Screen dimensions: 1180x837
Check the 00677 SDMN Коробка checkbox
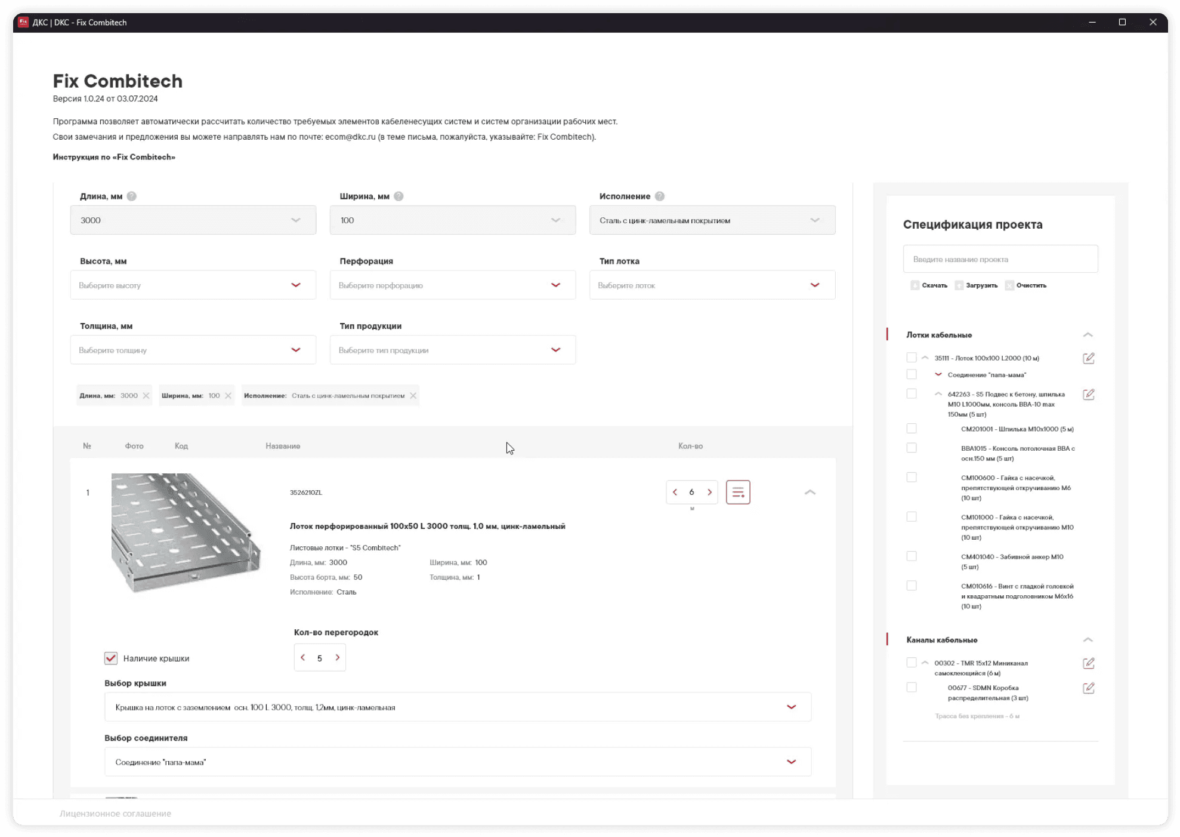tap(911, 688)
